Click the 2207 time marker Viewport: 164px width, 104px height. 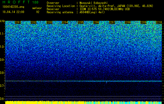click(112, 22)
